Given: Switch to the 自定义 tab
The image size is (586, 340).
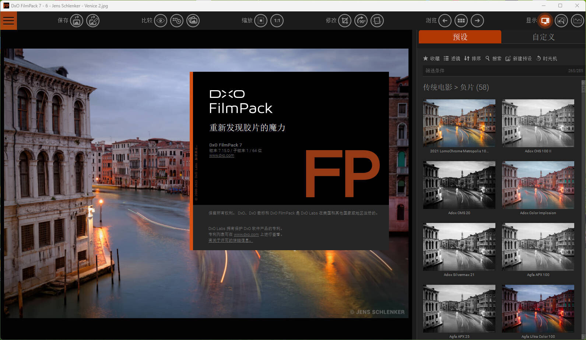Looking at the screenshot, I should point(544,37).
